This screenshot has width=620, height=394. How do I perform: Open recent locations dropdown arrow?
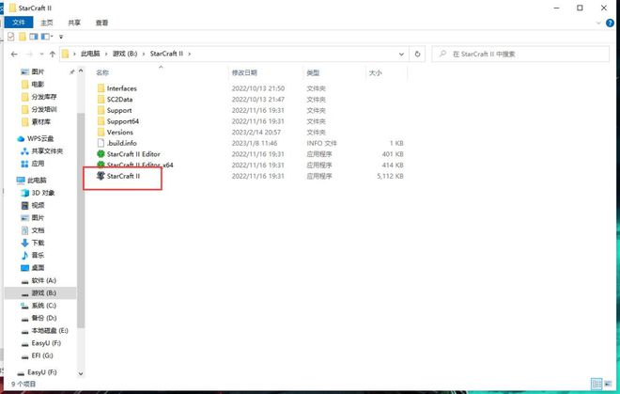pyautogui.click(x=41, y=54)
